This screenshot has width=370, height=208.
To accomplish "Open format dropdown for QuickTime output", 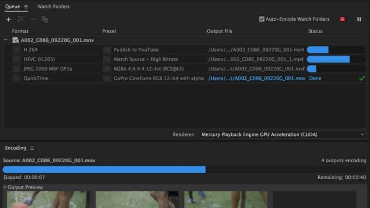I will point(17,78).
